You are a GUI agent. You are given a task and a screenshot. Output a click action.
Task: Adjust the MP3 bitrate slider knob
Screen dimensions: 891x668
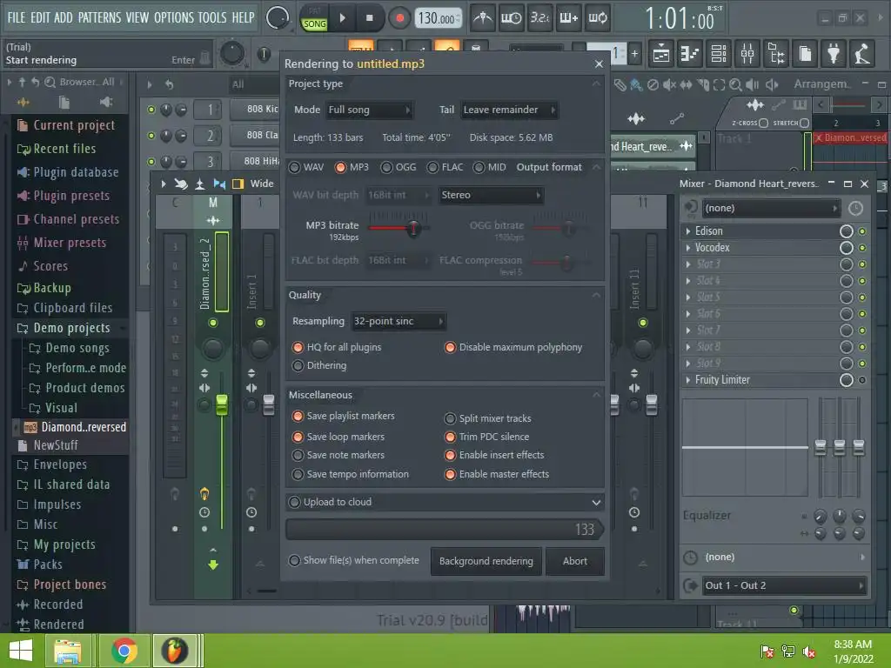point(413,229)
